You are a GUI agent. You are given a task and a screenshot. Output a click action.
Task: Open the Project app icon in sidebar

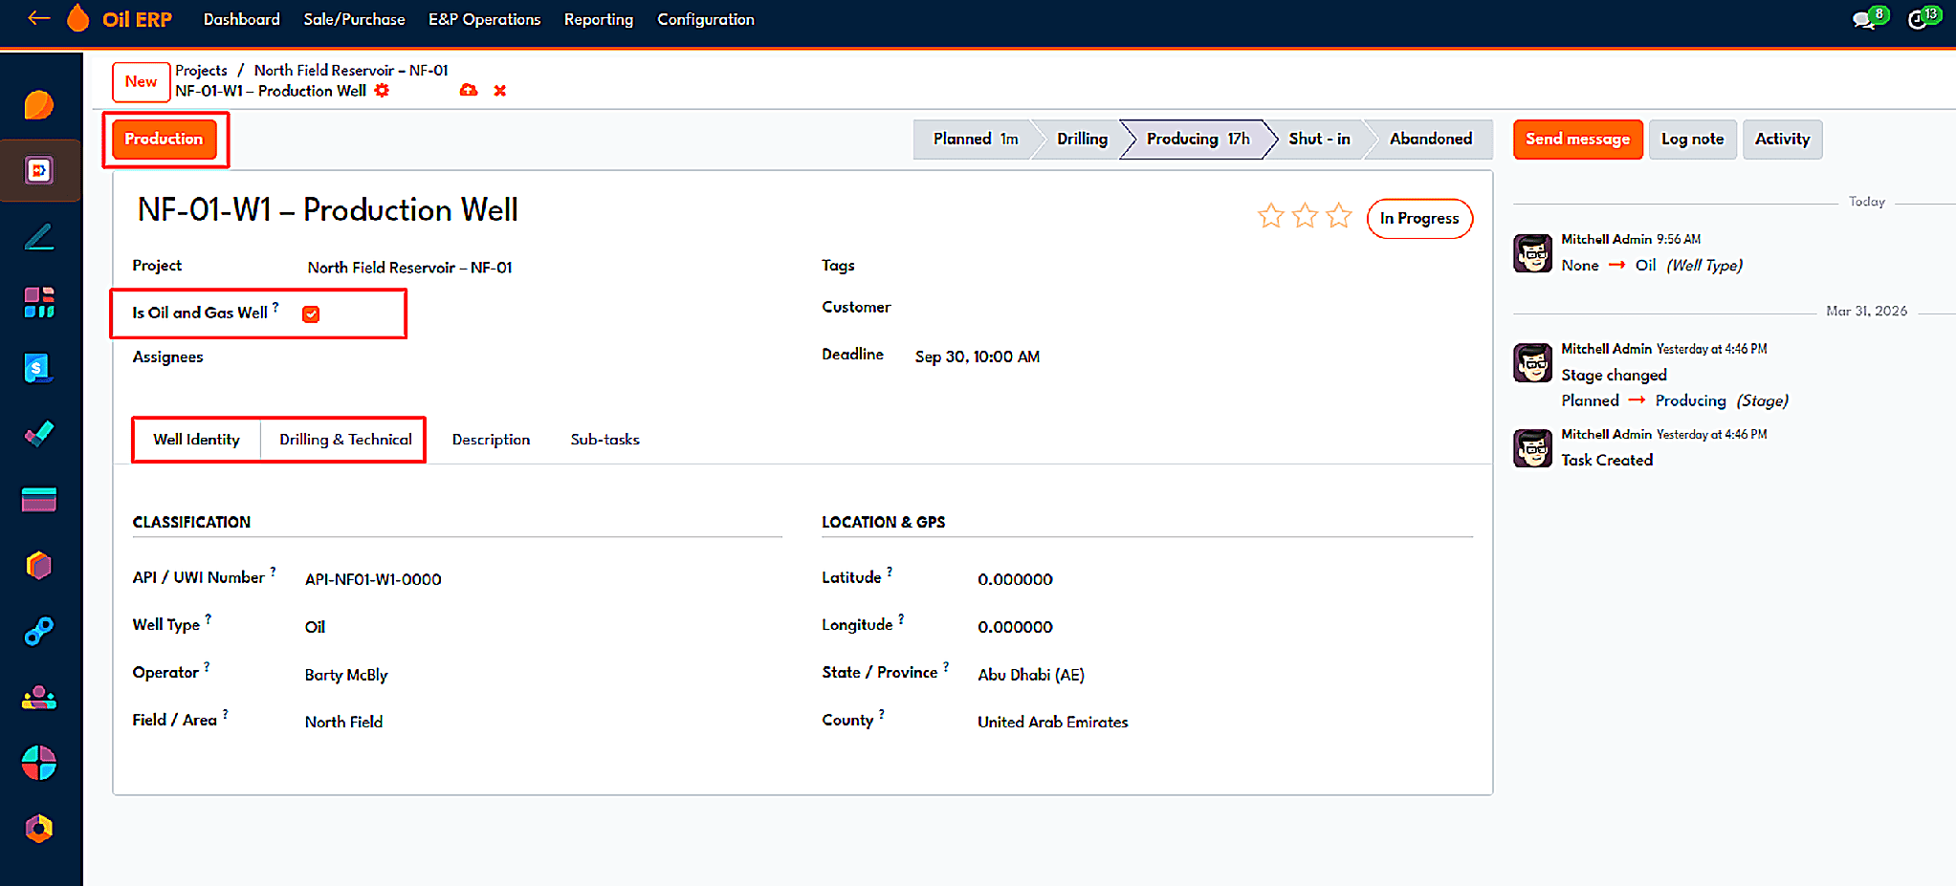point(38,170)
